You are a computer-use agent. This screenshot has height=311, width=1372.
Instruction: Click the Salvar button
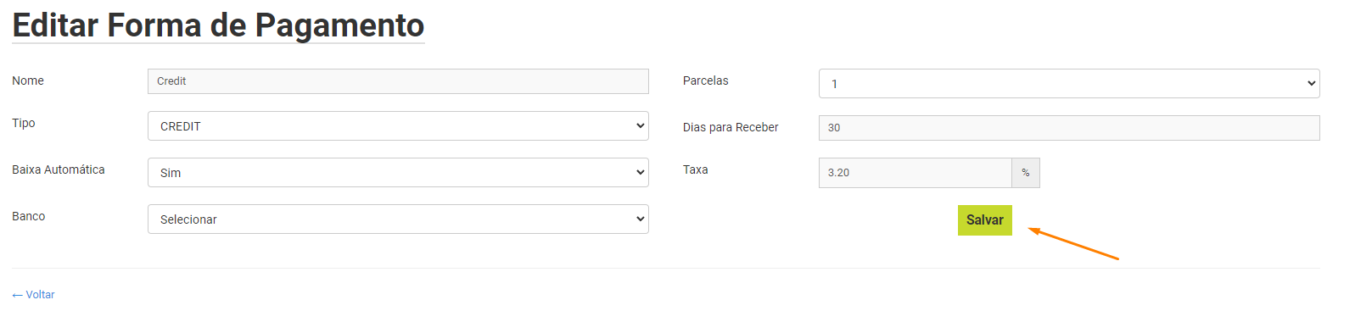coord(984,220)
